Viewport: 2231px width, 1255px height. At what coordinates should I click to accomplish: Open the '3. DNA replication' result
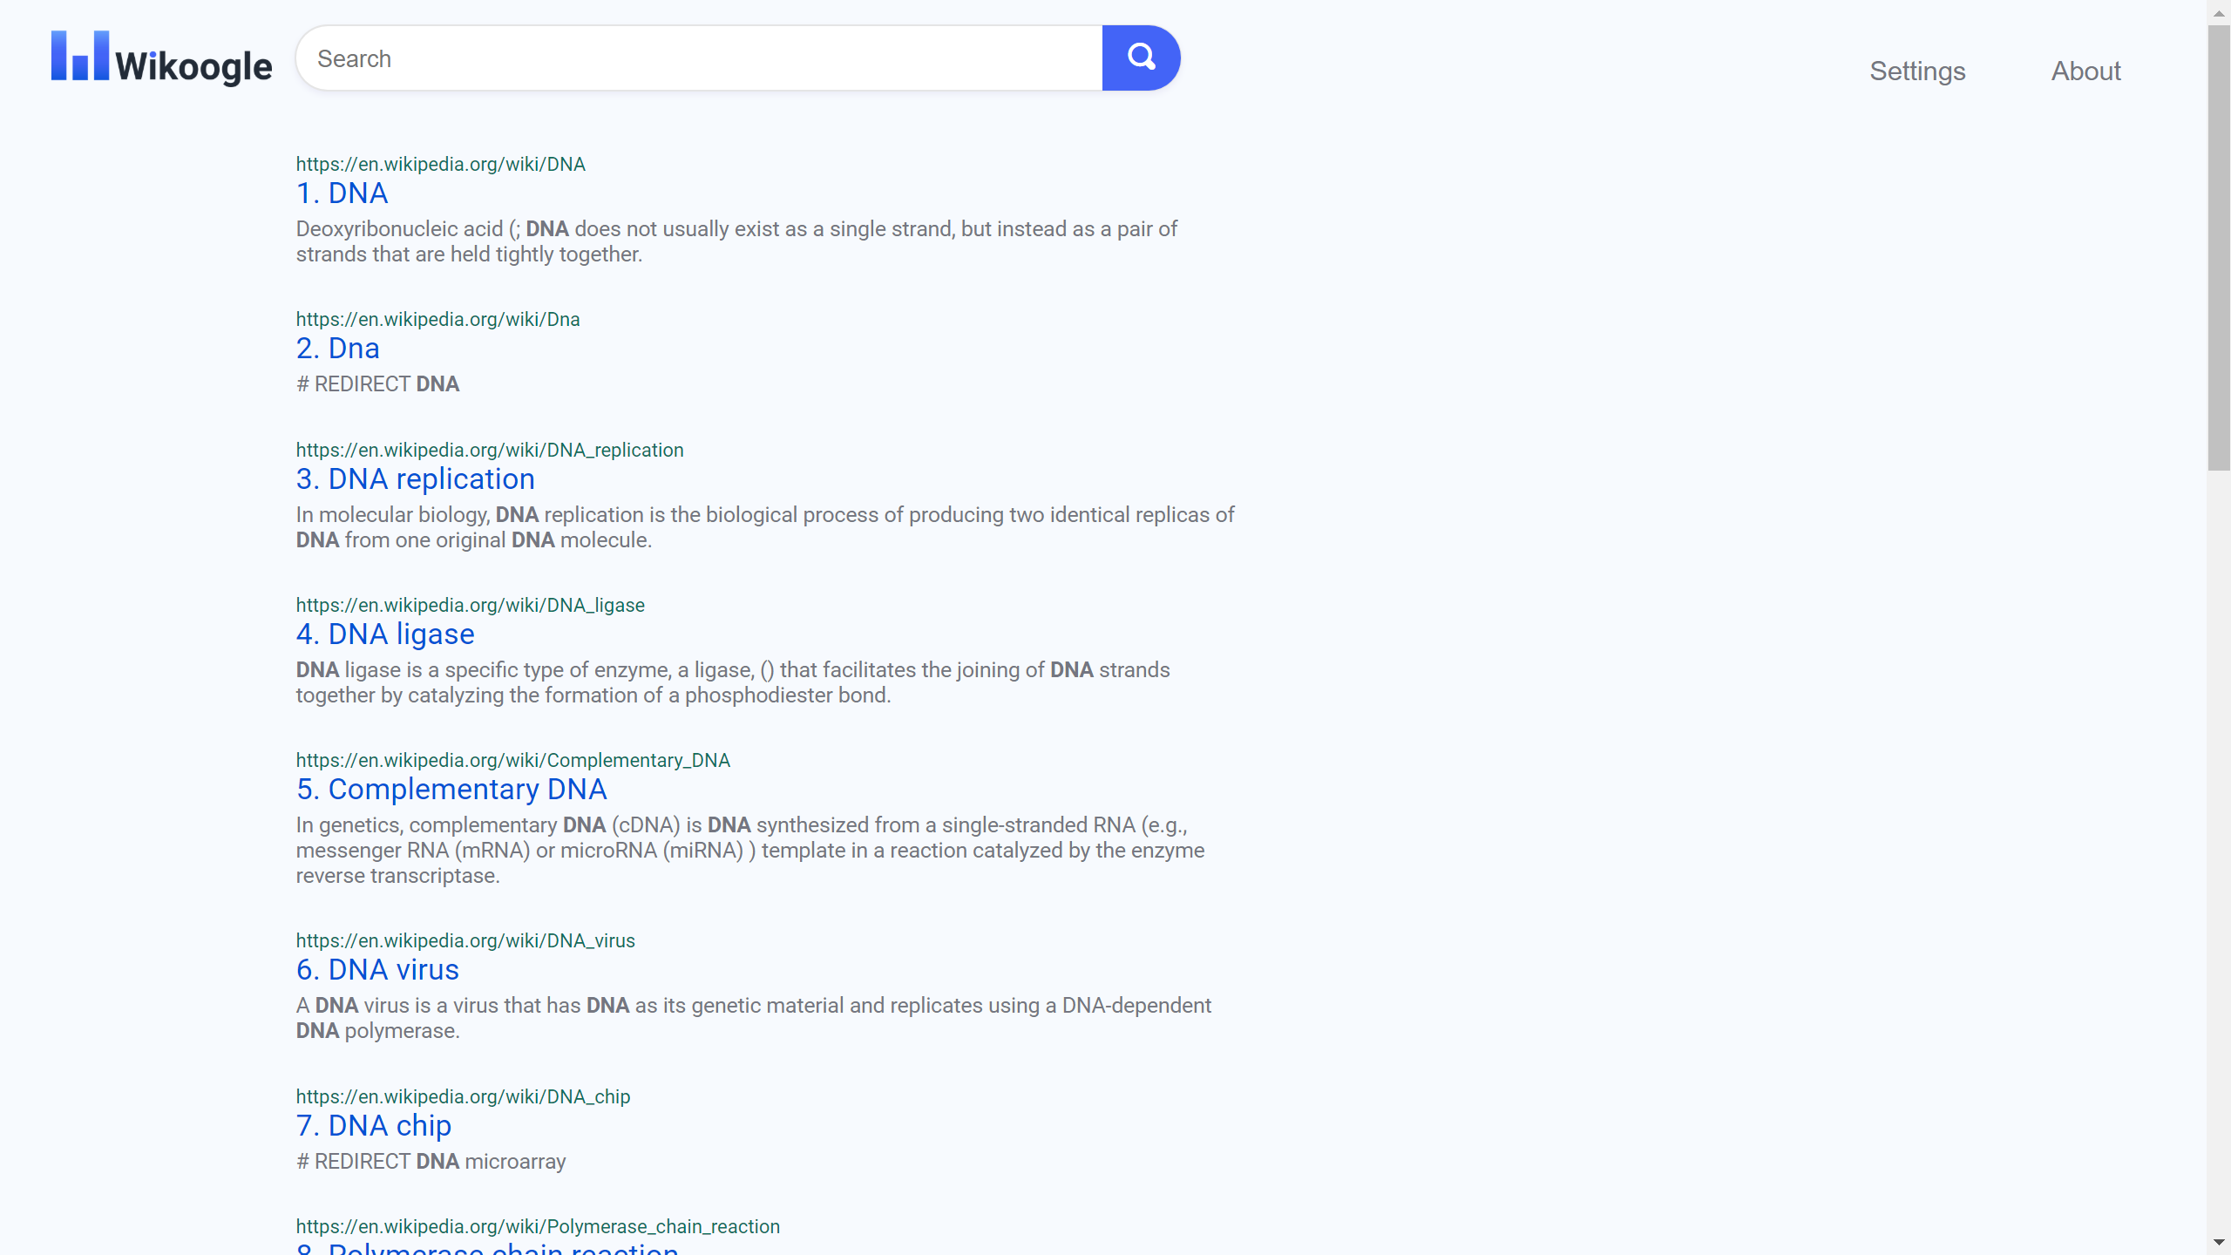click(x=415, y=479)
